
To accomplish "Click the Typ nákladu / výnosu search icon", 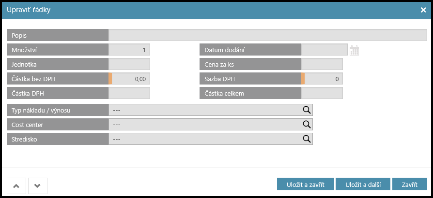I will point(306,110).
